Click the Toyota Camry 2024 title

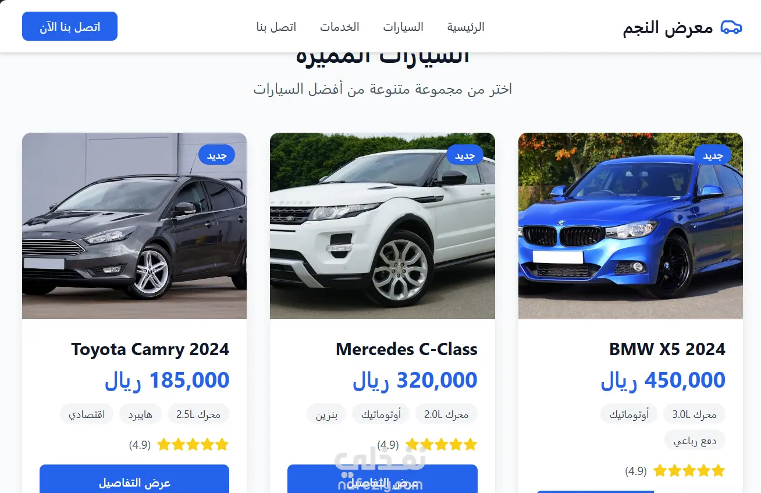tap(150, 349)
